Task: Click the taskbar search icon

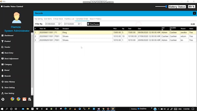Action: [7, 109]
